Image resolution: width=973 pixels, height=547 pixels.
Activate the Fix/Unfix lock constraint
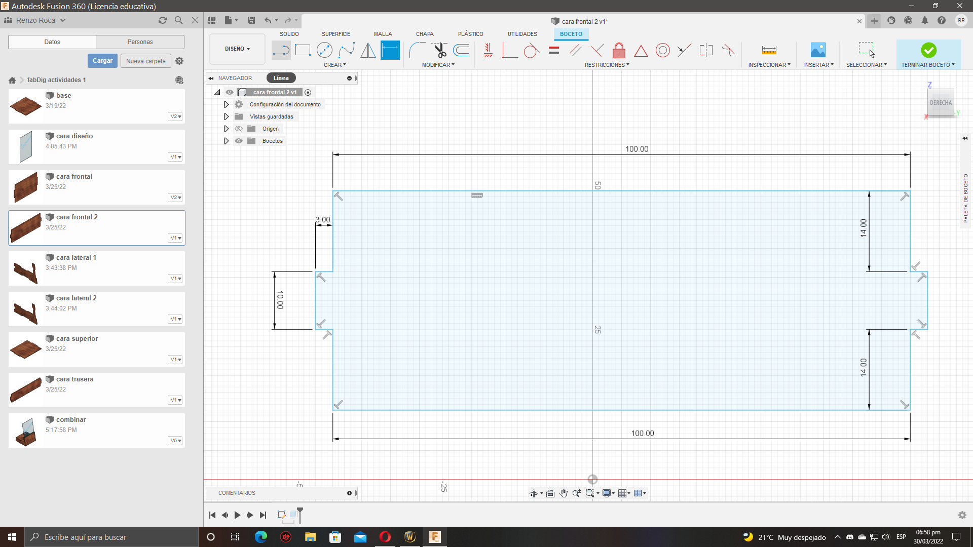point(619,50)
